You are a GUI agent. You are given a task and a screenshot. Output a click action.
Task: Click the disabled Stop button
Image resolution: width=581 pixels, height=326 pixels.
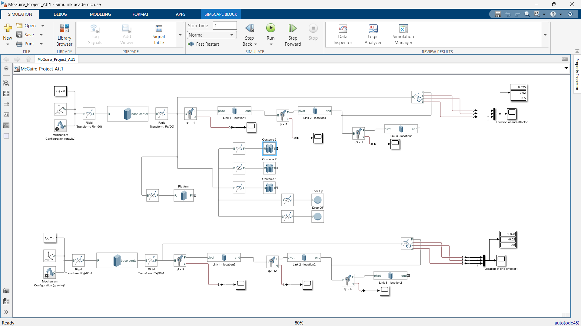tap(313, 32)
